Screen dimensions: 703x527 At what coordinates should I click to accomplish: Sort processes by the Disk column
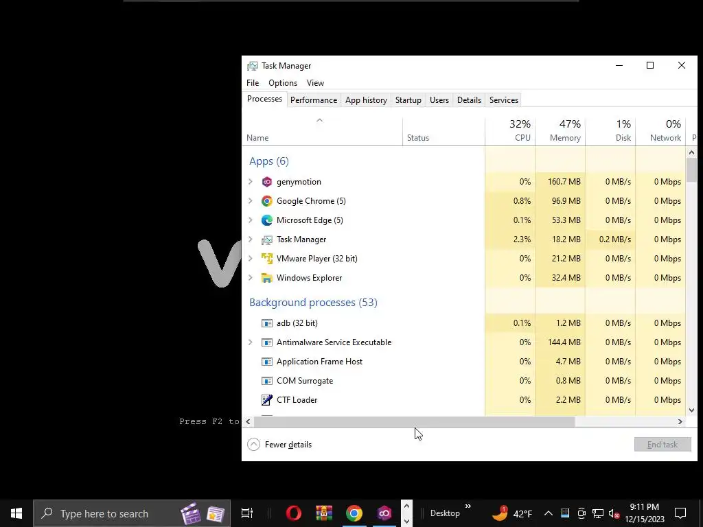pos(610,131)
